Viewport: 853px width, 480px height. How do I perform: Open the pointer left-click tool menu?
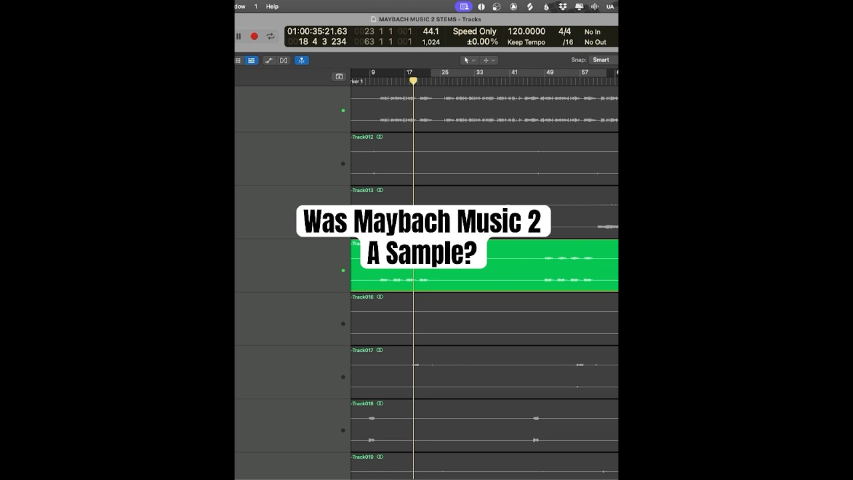click(x=469, y=60)
